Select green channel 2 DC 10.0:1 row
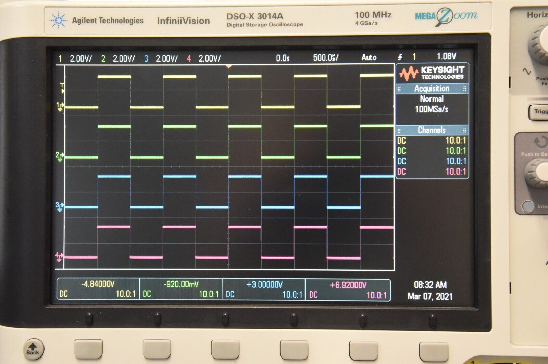 (432, 151)
